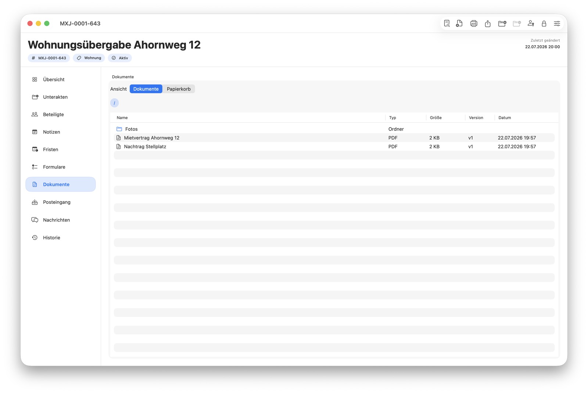Open user permissions via person-key icon

(x=531, y=24)
